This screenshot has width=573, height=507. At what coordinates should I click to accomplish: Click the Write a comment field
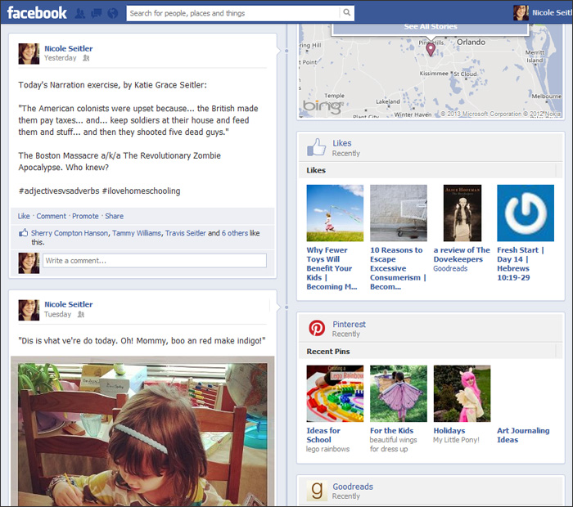click(x=155, y=261)
